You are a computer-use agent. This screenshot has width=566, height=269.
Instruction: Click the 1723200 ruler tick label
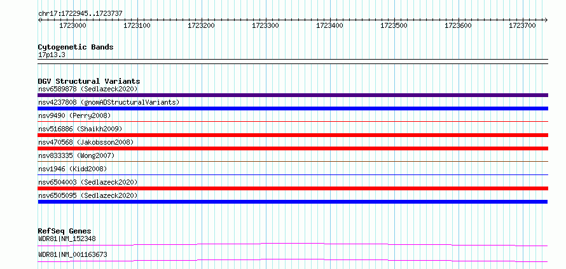click(x=201, y=25)
